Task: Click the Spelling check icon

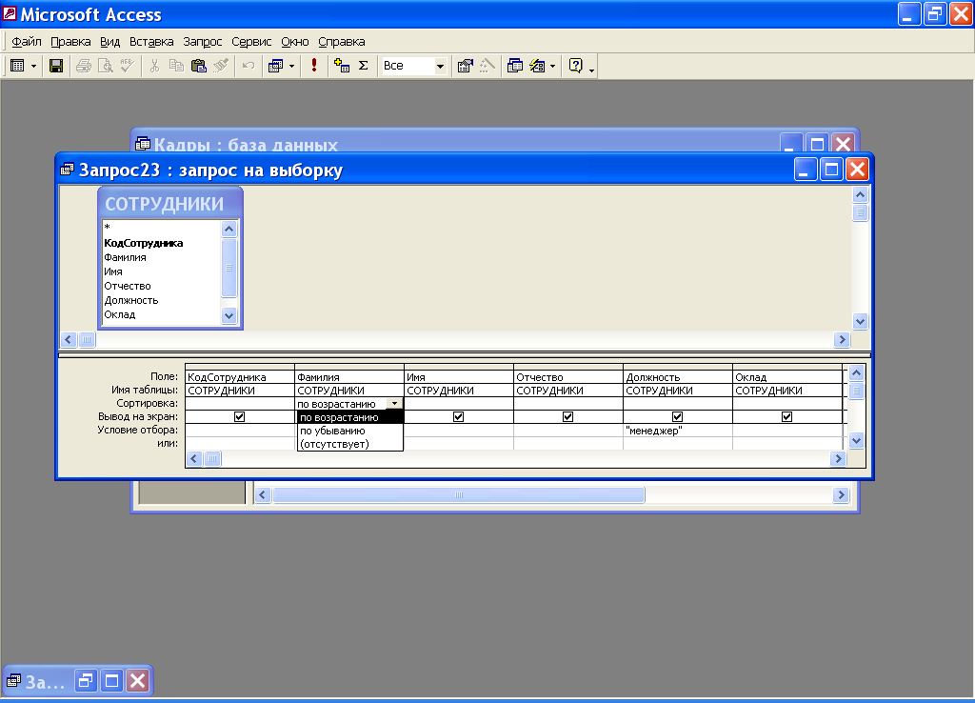Action: pyautogui.click(x=128, y=66)
